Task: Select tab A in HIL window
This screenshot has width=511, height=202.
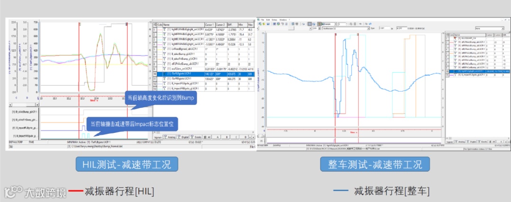Action: (217, 137)
